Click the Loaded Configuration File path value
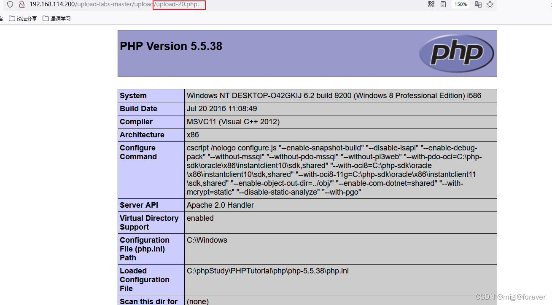The image size is (552, 305). point(267,271)
